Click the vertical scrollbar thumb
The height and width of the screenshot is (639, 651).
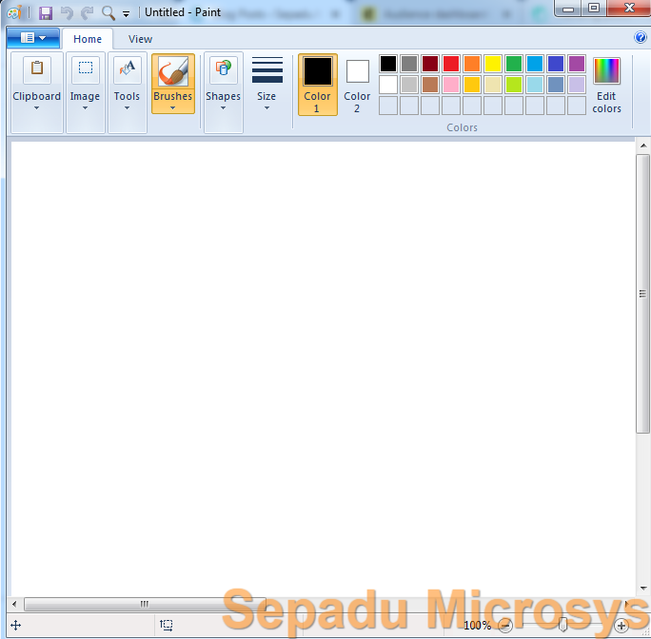(x=643, y=294)
